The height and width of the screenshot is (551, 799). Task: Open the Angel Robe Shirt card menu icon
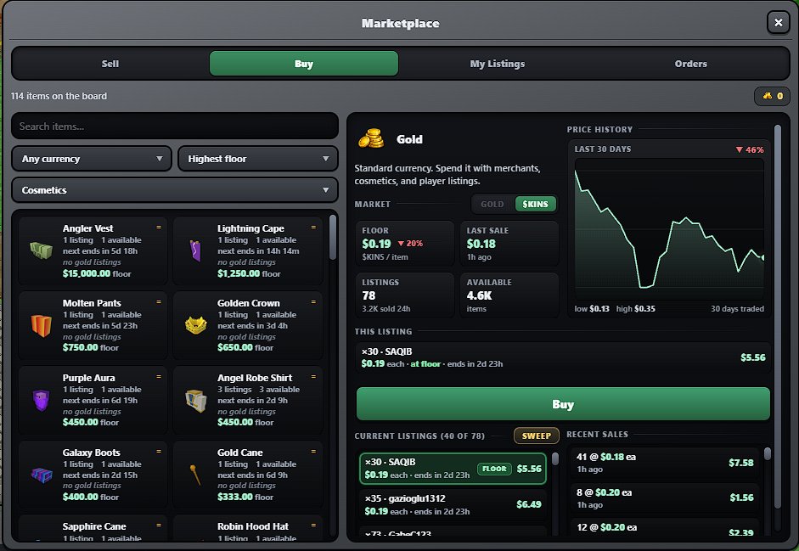[x=313, y=377]
